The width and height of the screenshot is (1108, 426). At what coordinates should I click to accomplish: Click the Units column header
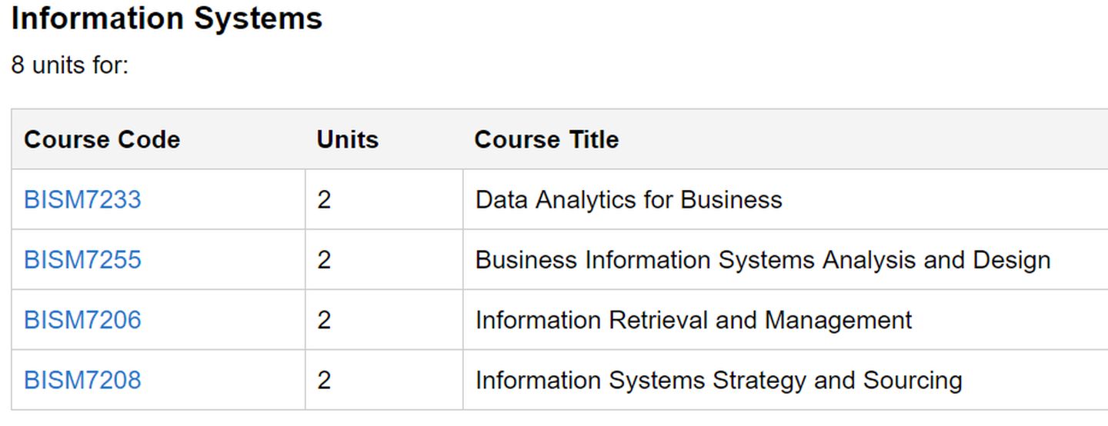click(x=348, y=140)
